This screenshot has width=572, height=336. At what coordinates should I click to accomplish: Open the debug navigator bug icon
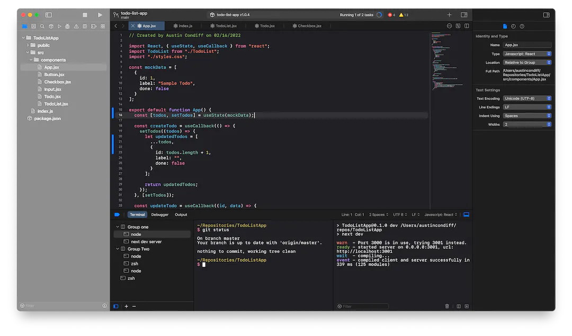tap(67, 26)
